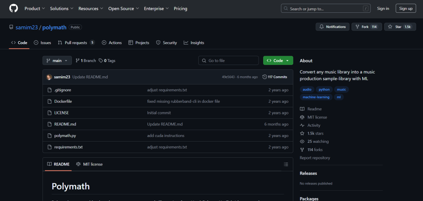The height and width of the screenshot is (201, 423).
Task: Expand the Product navigation menu
Action: (35, 8)
